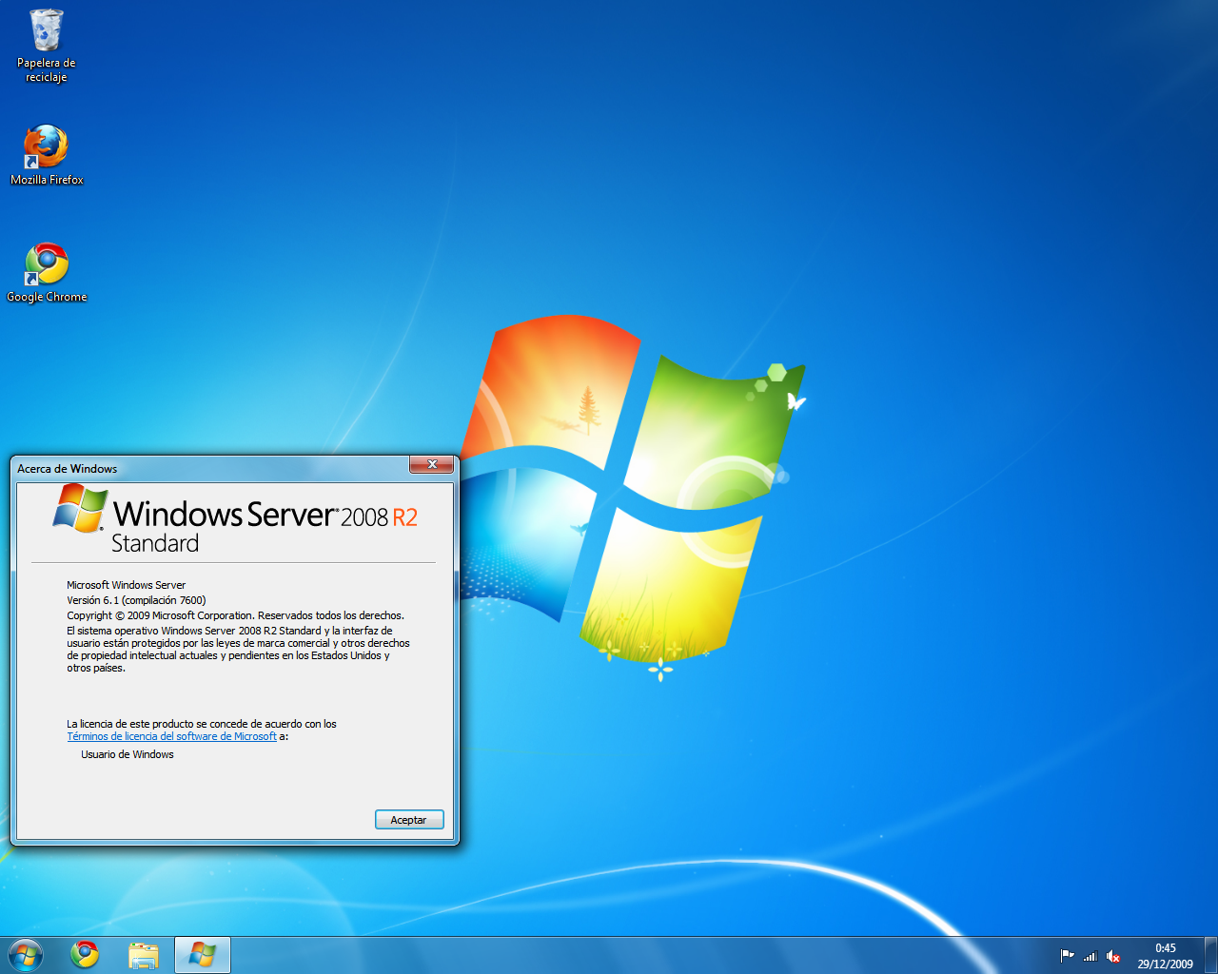The width and height of the screenshot is (1218, 974).
Task: Click Usuario de Windows license text
Action: coord(127,754)
